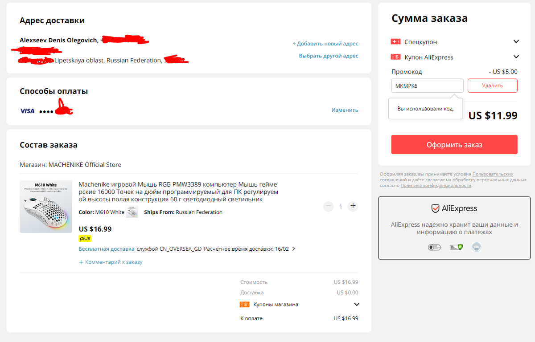535x342 pixels.
Task: Open the Бесплатная доставка link
Action: [x=107, y=249]
